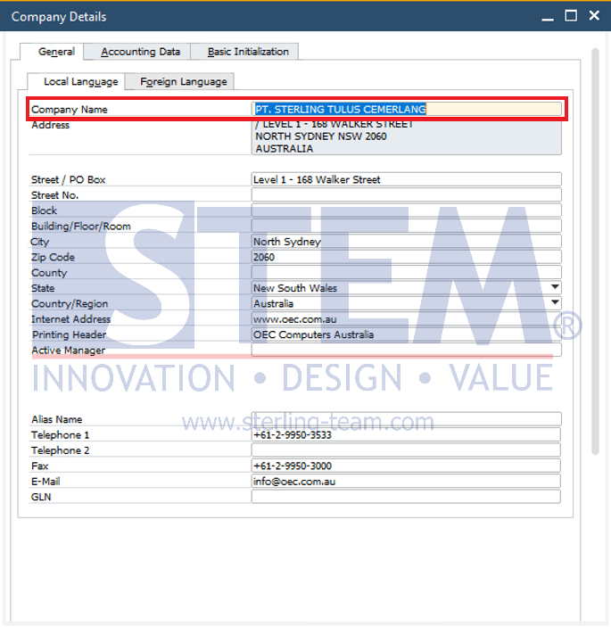Click the Printing Header label
Screen dimensions: 611x627
pyautogui.click(x=70, y=334)
